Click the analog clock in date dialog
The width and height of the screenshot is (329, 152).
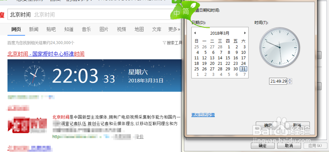coord(280,47)
